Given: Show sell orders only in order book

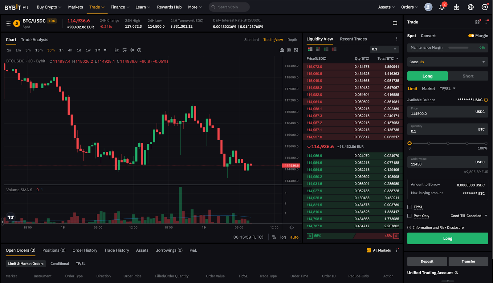Looking at the screenshot, I should pyautogui.click(x=334, y=49).
